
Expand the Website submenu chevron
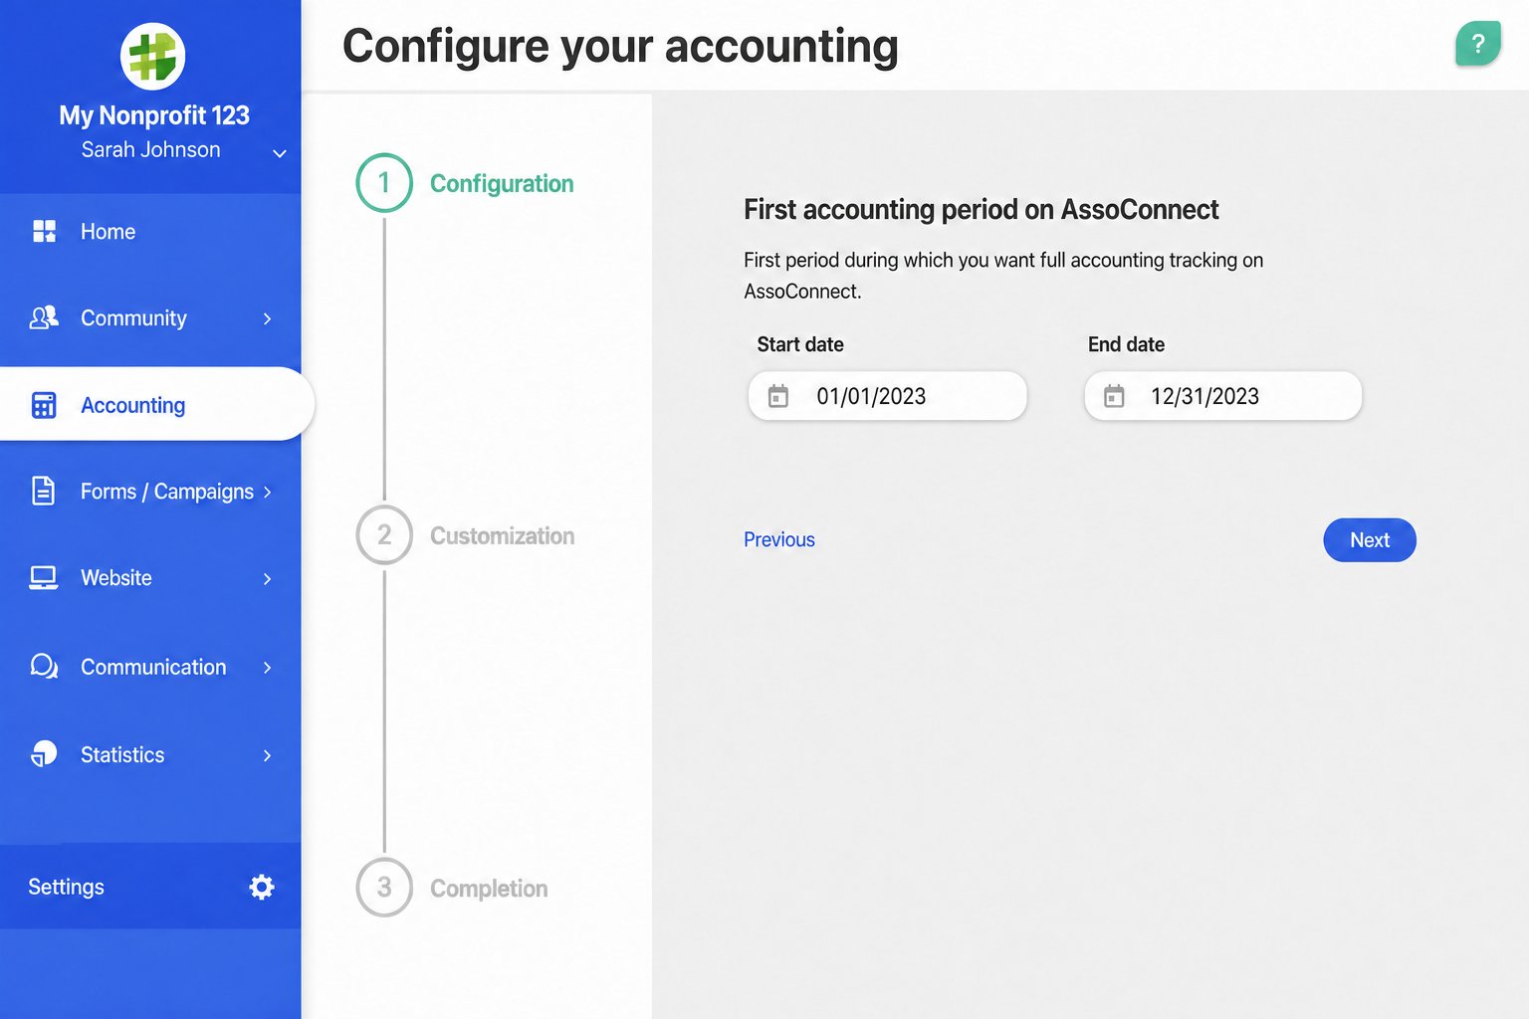(x=267, y=578)
